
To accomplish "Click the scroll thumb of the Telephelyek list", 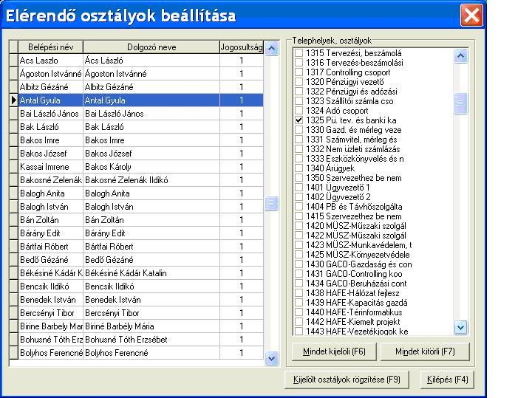I will pos(460,103).
